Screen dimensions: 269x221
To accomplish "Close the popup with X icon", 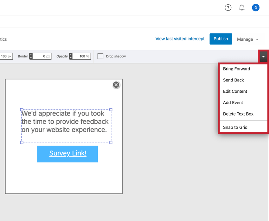I will click(116, 85).
